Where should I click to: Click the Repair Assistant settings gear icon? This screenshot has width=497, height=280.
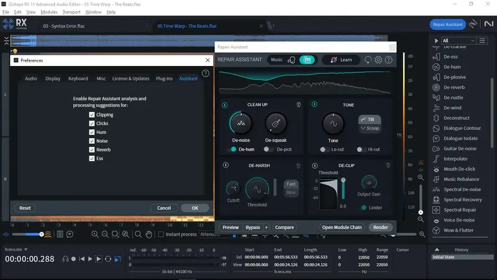tap(378, 60)
